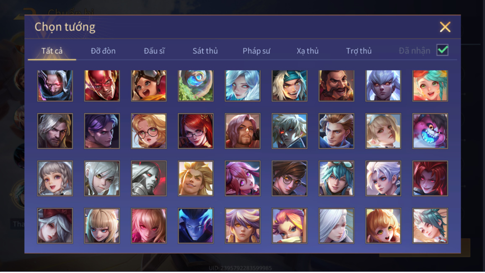The height and width of the screenshot is (273, 485).
Task: Select the red-masked Flash hero portrait
Action: [x=102, y=86]
